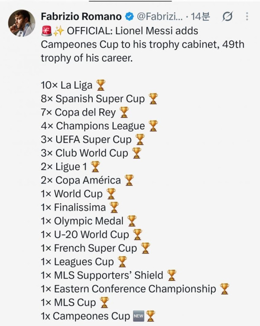Click the red siren emoji
Viewport: 260px width, 326px height.
click(46, 31)
